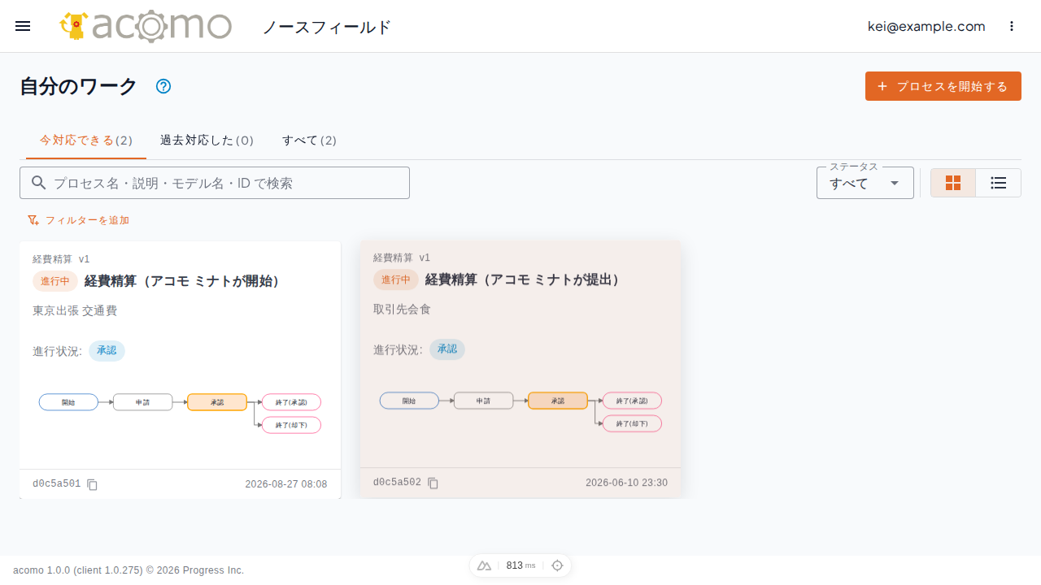This screenshot has width=1041, height=585.
Task: Click timestamp 2026-08-27 08:08
Action: click(x=286, y=484)
